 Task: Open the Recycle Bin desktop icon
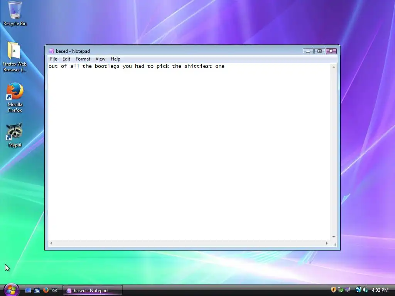click(x=15, y=13)
